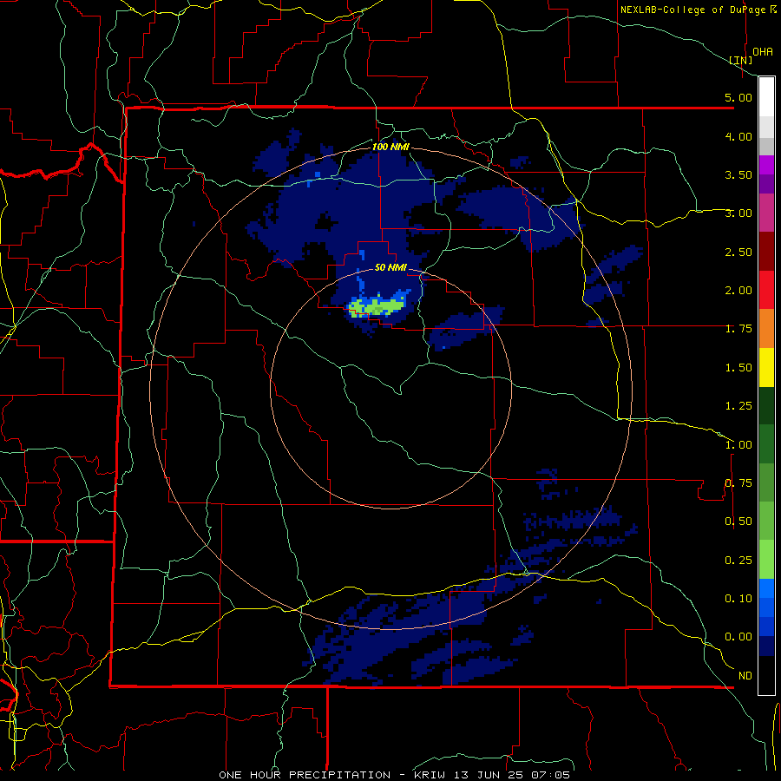Click the black ND legend swatch
The height and width of the screenshot is (781, 781).
tap(766, 675)
